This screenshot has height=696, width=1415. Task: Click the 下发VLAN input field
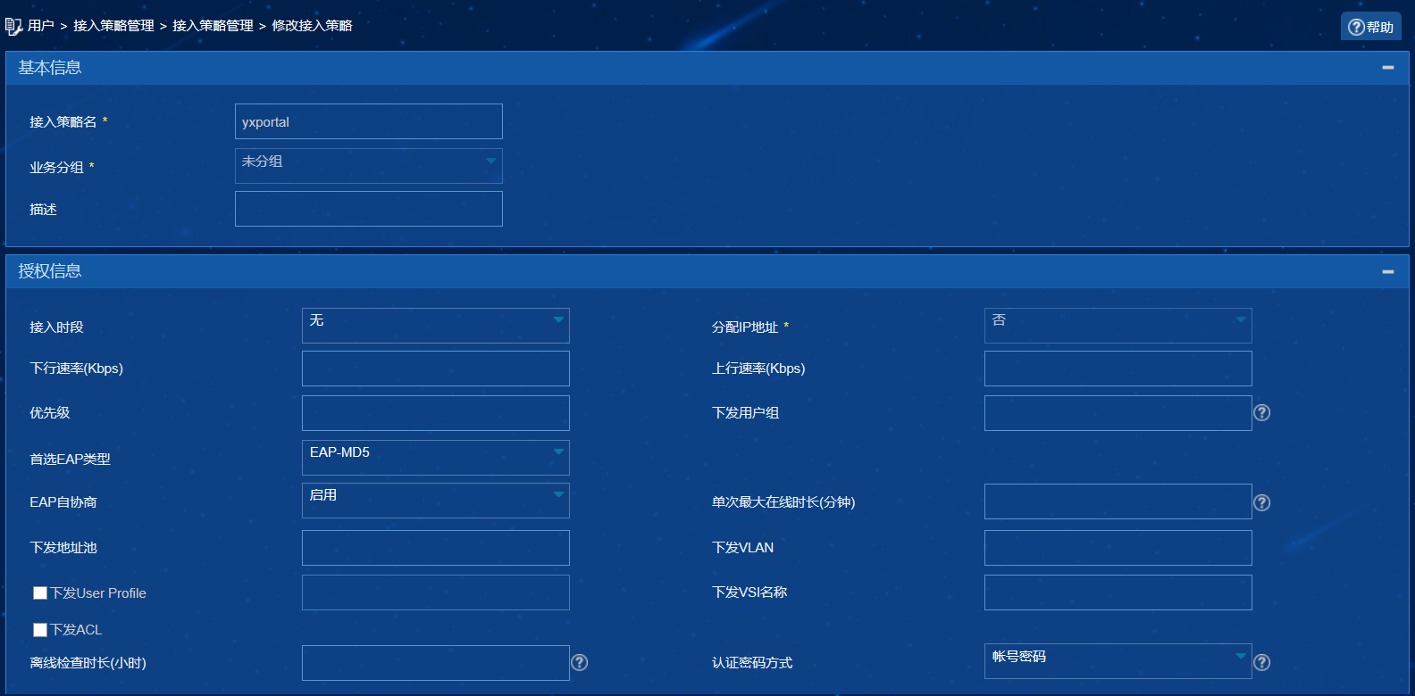coord(1118,548)
